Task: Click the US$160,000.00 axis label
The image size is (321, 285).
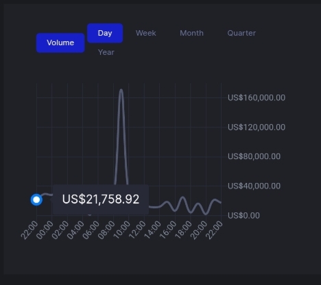Action: pos(257,98)
